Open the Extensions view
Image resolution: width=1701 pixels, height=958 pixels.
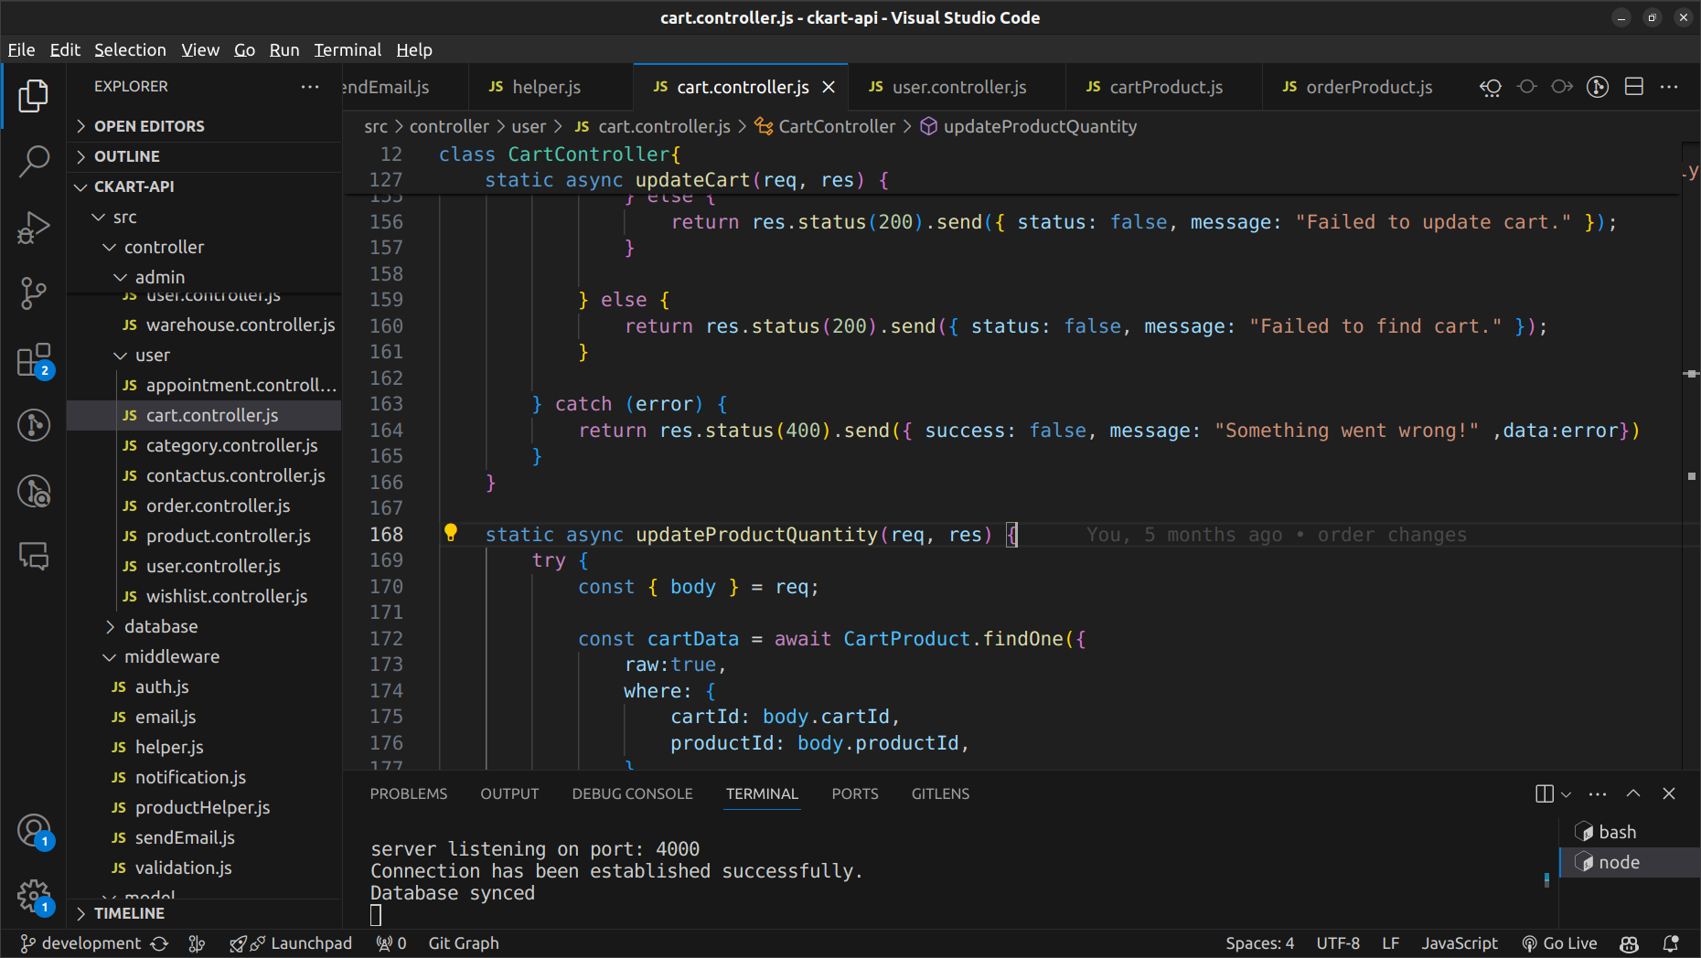click(34, 360)
